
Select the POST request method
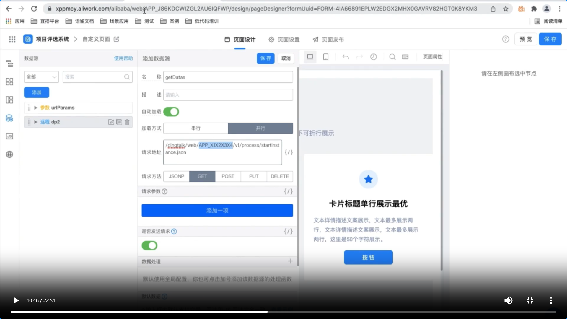[228, 176]
